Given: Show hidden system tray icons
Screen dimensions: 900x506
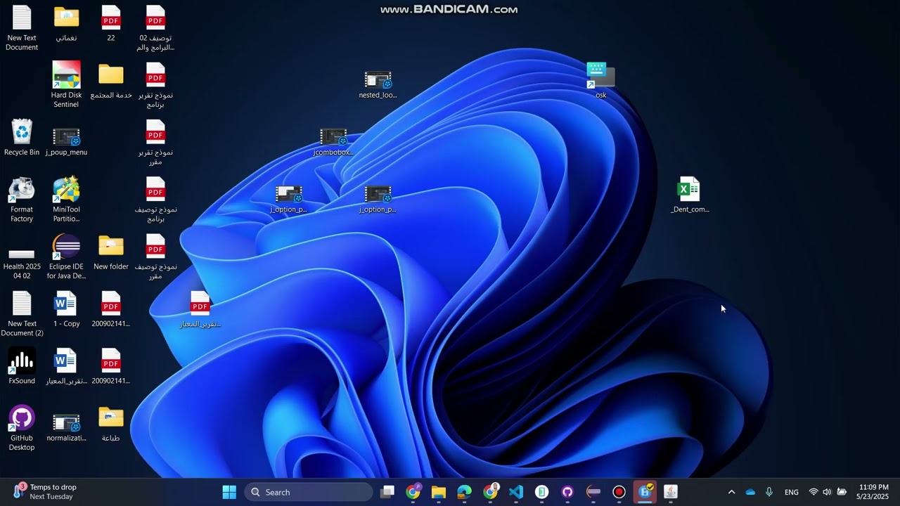Looking at the screenshot, I should [x=731, y=492].
